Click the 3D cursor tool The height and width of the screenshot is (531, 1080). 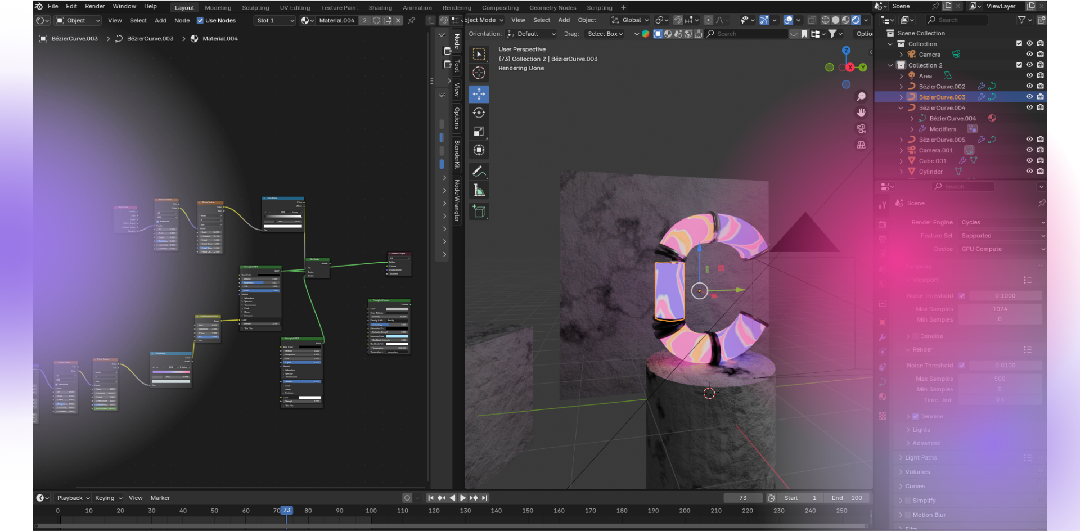point(479,73)
